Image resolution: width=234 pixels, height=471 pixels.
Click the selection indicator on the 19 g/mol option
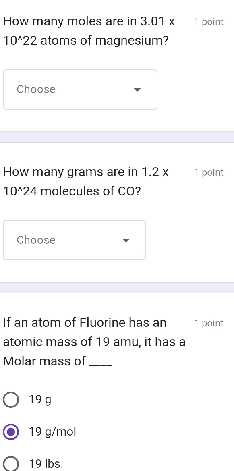pyautogui.click(x=11, y=431)
